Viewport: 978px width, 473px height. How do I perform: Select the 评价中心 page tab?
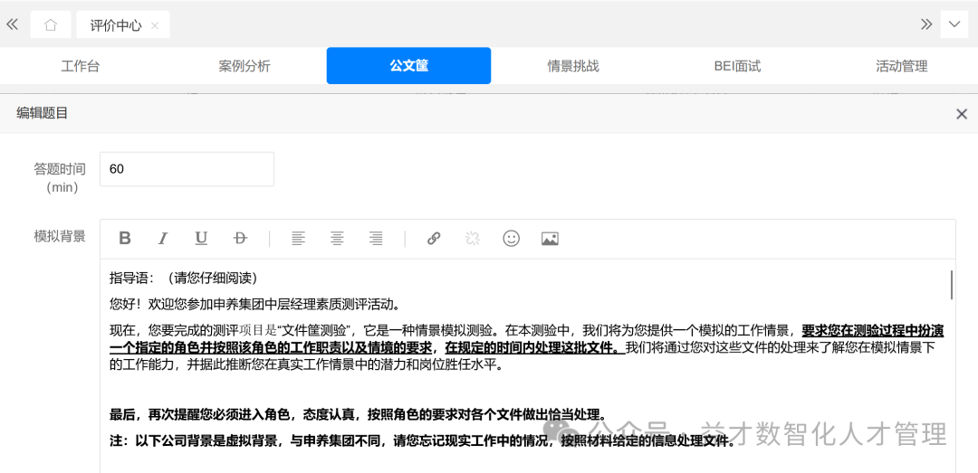click(x=123, y=25)
